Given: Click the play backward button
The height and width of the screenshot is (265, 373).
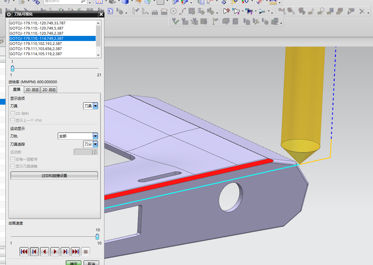Looking at the screenshot, I should [45, 251].
